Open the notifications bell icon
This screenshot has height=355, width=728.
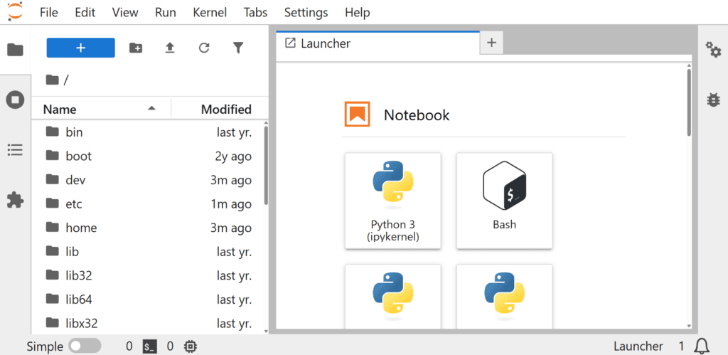(702, 346)
